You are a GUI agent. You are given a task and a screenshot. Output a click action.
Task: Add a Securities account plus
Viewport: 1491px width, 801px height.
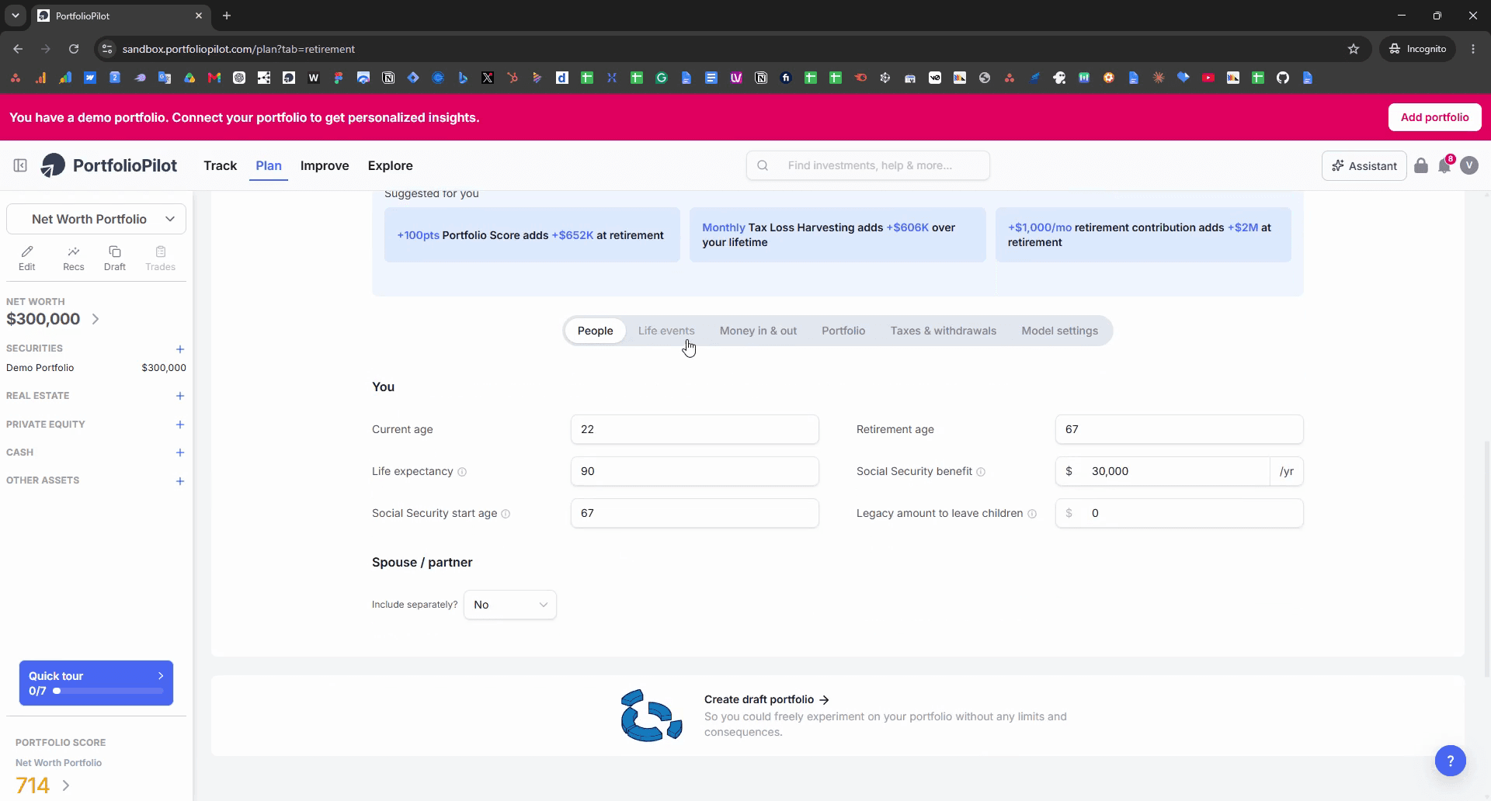[x=180, y=349]
